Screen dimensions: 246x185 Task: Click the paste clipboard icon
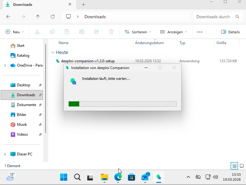(67, 32)
